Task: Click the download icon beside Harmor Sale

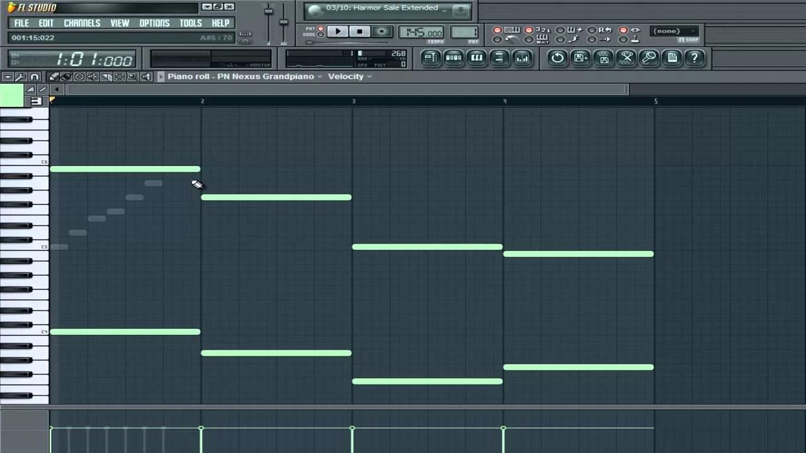Action: point(461,11)
